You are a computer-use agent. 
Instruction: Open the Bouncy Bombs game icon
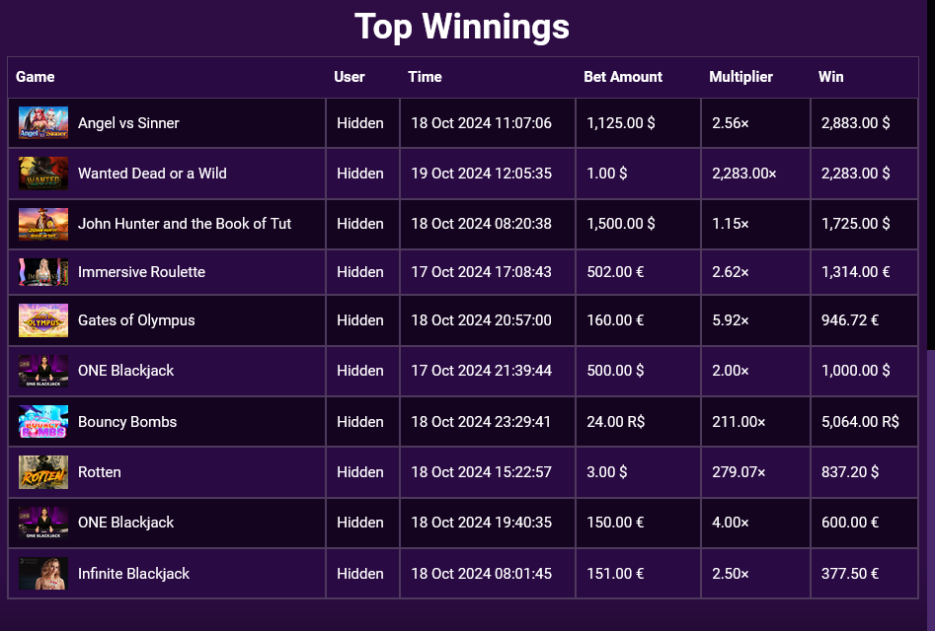tap(42, 421)
